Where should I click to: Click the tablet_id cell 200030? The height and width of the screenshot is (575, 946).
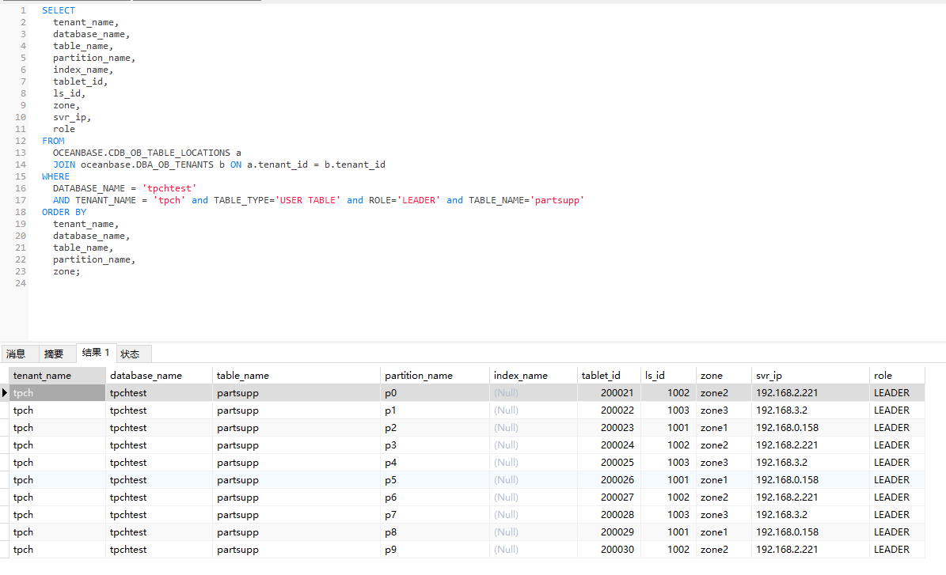tap(617, 550)
